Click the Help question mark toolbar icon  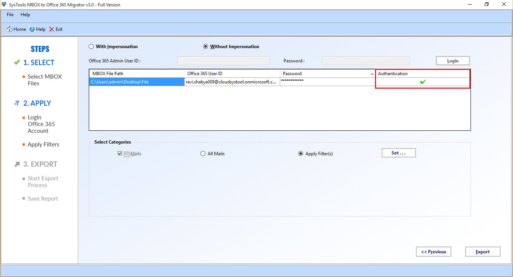point(32,29)
